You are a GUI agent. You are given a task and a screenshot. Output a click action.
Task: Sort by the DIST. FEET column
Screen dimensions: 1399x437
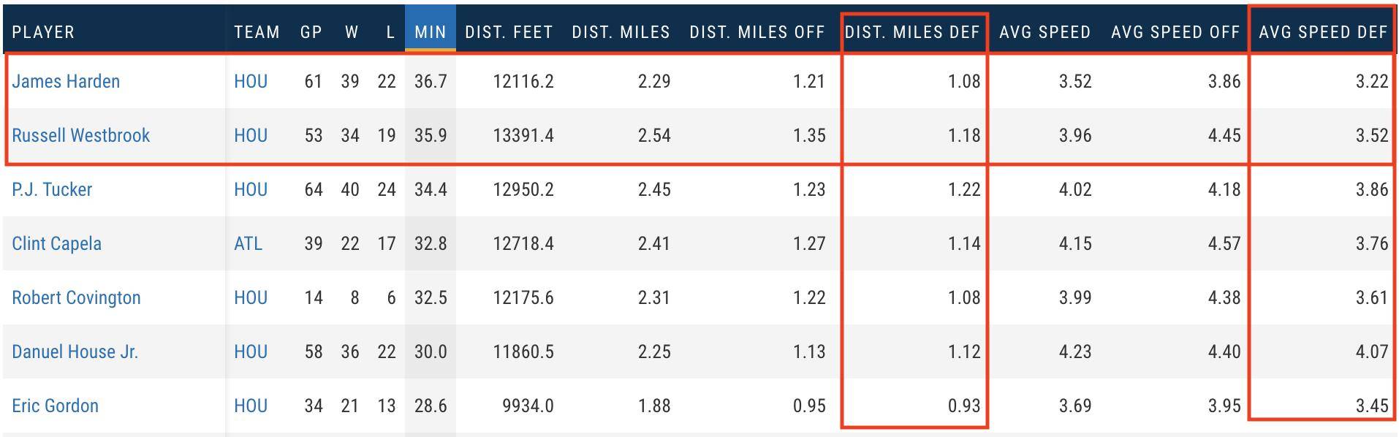(x=509, y=32)
